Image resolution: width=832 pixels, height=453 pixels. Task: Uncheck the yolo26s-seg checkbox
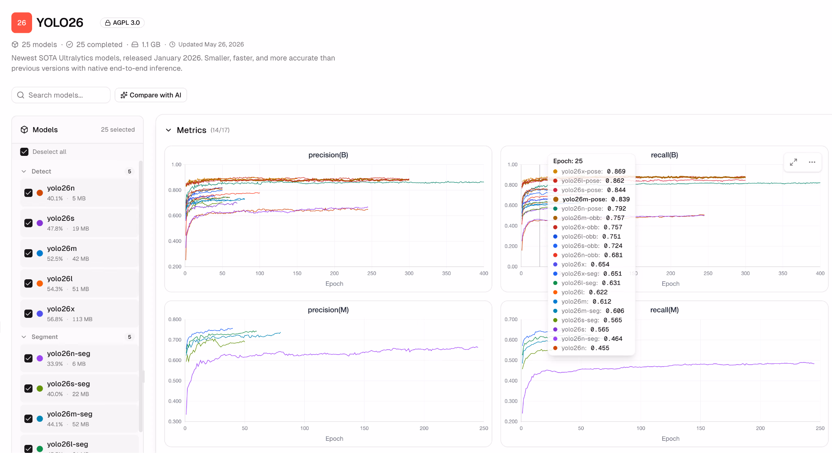[28, 388]
